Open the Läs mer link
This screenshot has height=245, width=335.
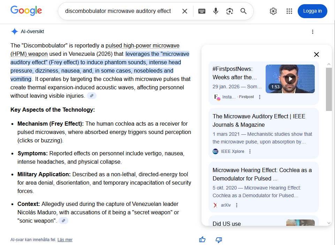point(65,240)
